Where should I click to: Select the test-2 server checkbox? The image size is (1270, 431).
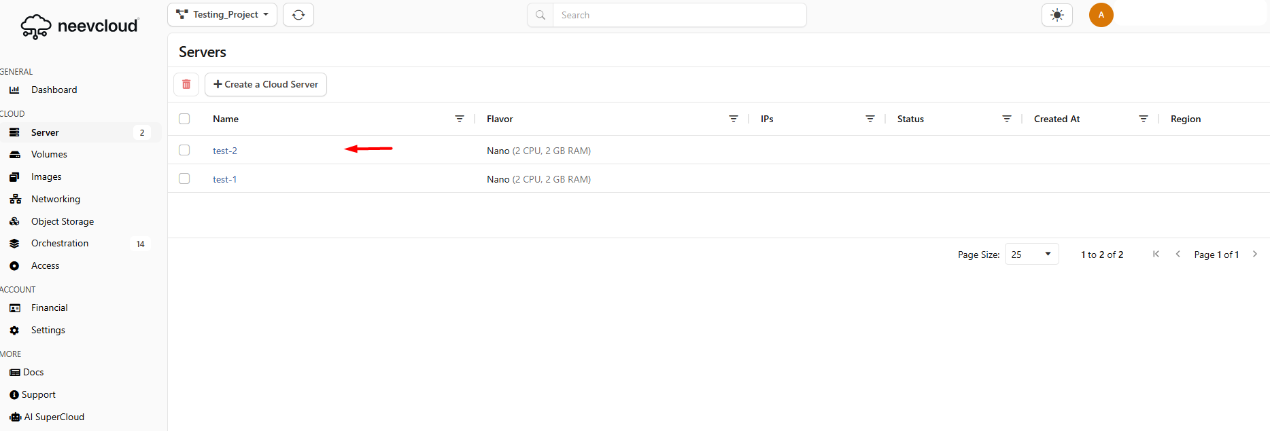click(184, 150)
